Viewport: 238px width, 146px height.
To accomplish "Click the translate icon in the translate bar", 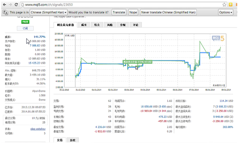I will 5,12.
